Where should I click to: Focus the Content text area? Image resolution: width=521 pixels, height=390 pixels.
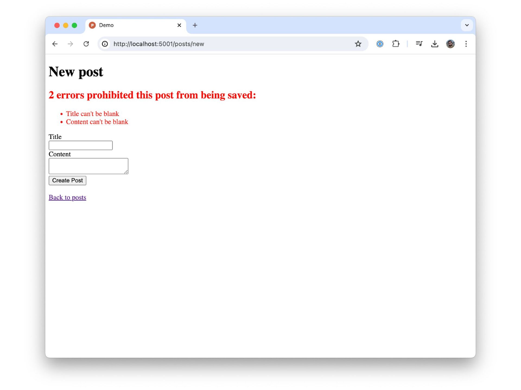click(x=88, y=166)
